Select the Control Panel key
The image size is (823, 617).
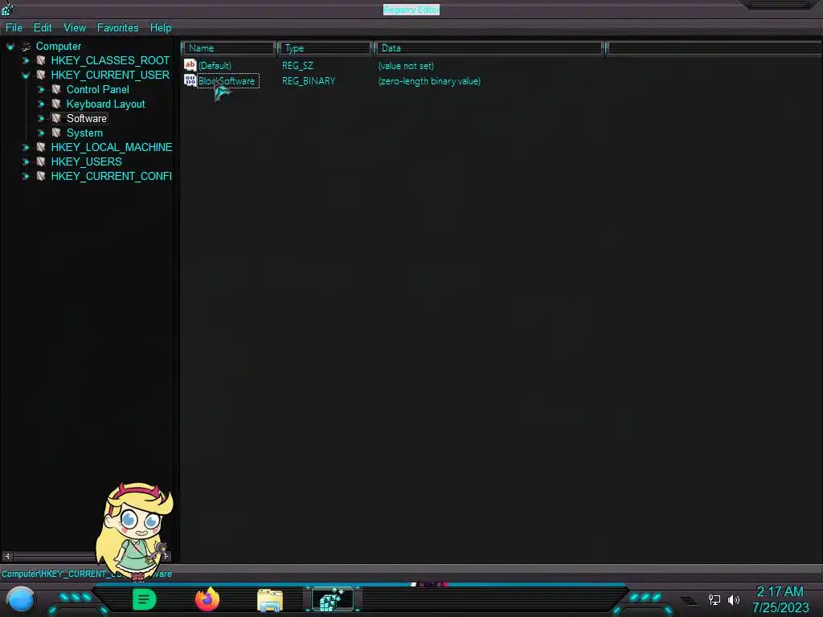coord(97,90)
